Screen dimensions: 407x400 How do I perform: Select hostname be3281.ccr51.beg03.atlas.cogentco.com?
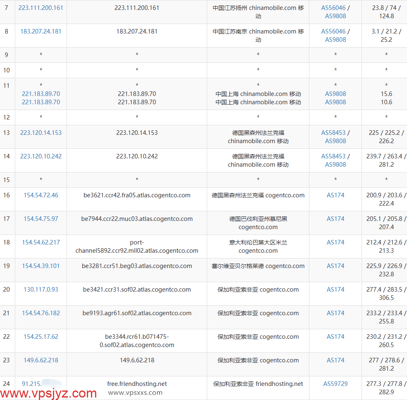pos(137,266)
